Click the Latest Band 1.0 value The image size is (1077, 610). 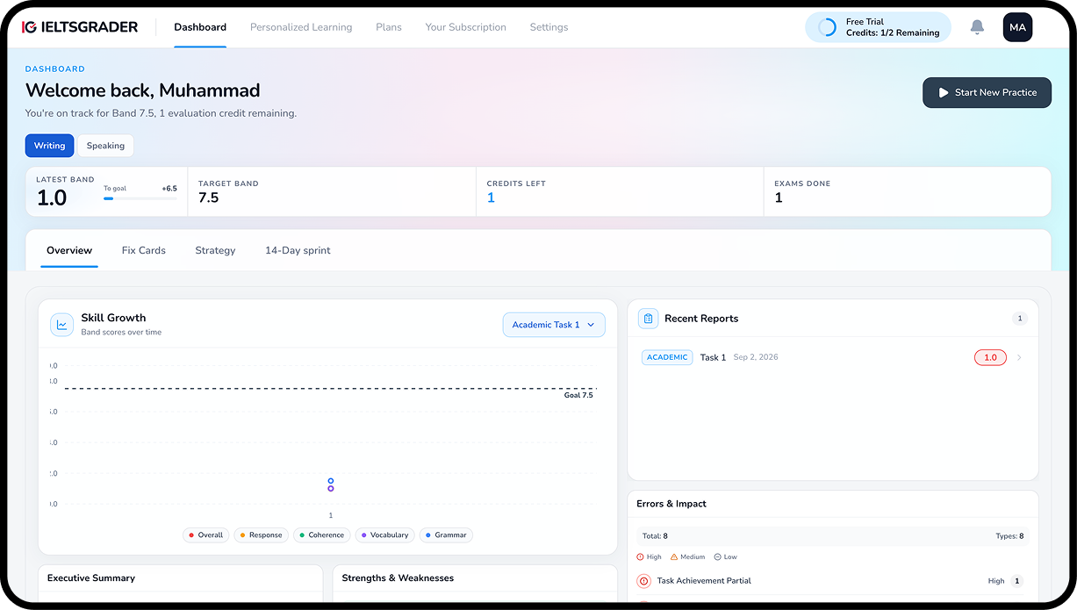coord(52,198)
